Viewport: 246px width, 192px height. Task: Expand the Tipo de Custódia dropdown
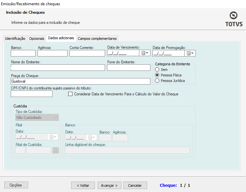[37, 118]
